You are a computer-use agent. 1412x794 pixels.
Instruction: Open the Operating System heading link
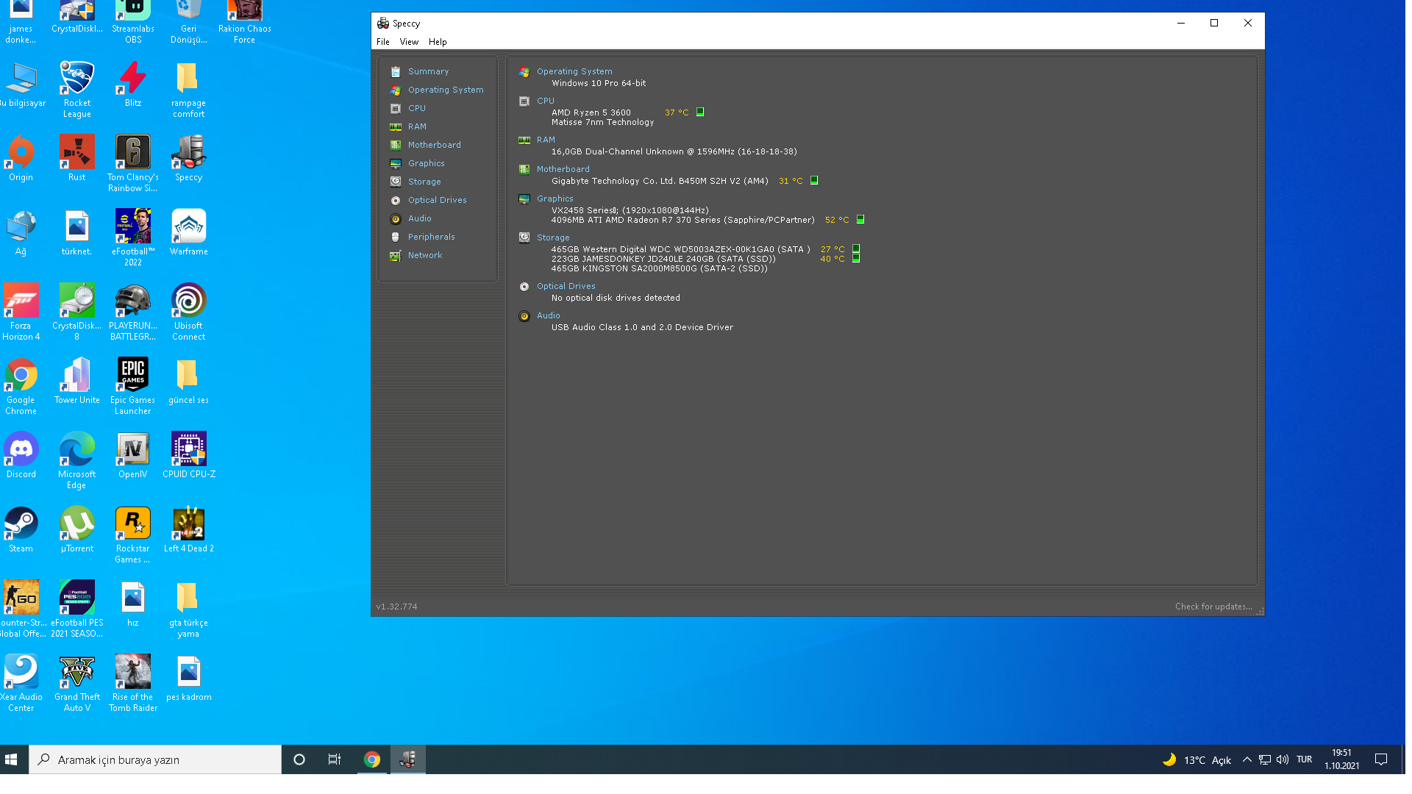[574, 71]
